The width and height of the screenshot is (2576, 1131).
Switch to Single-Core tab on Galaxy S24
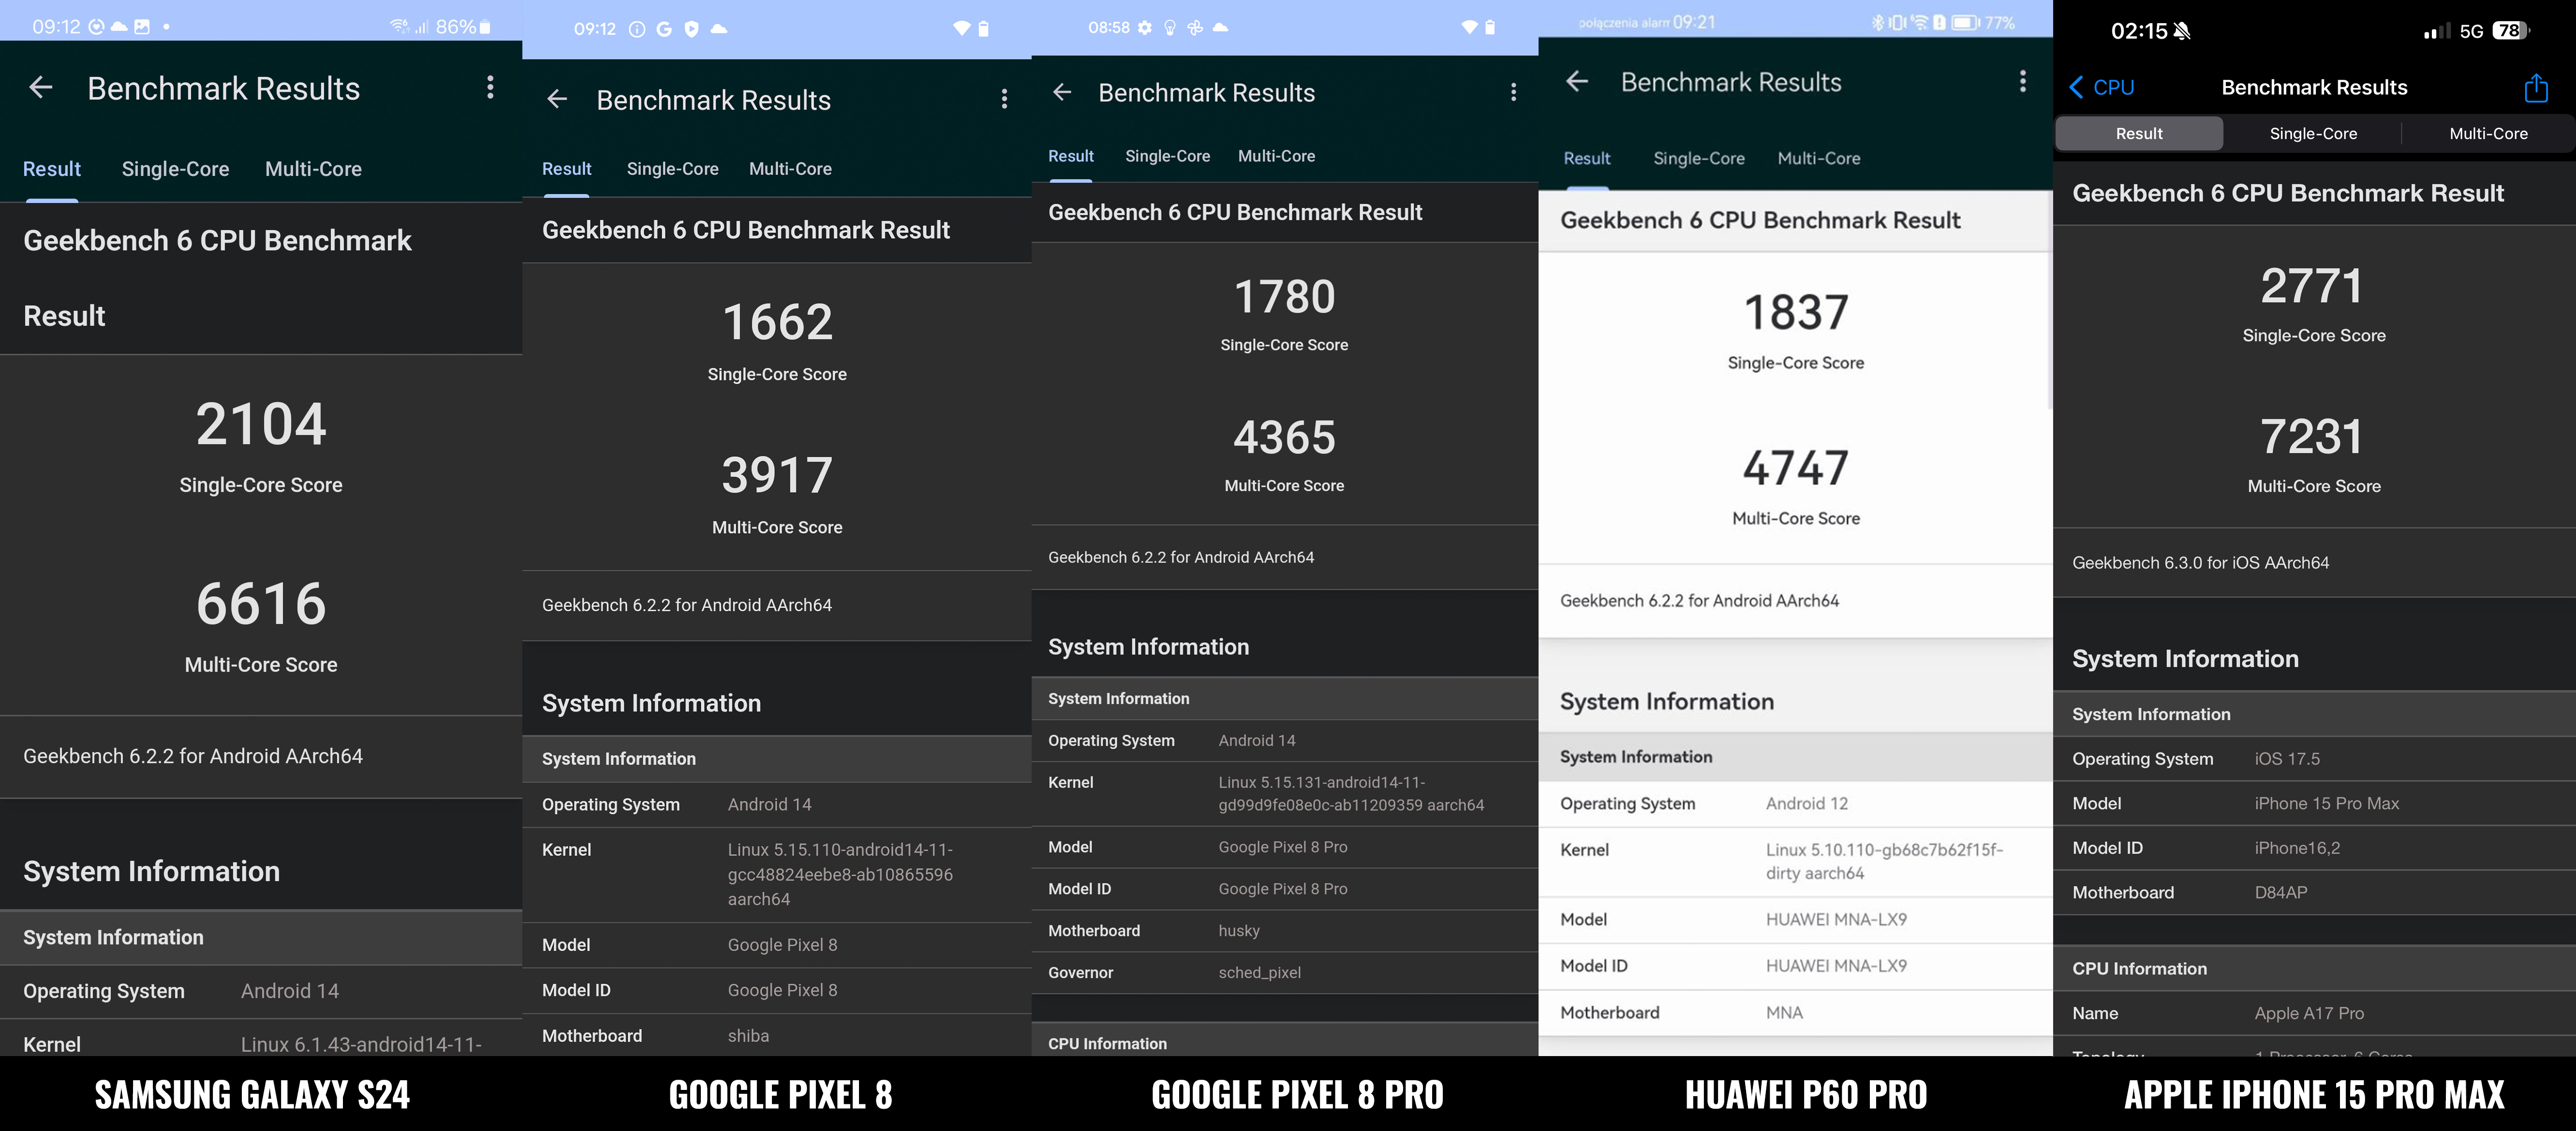(175, 169)
